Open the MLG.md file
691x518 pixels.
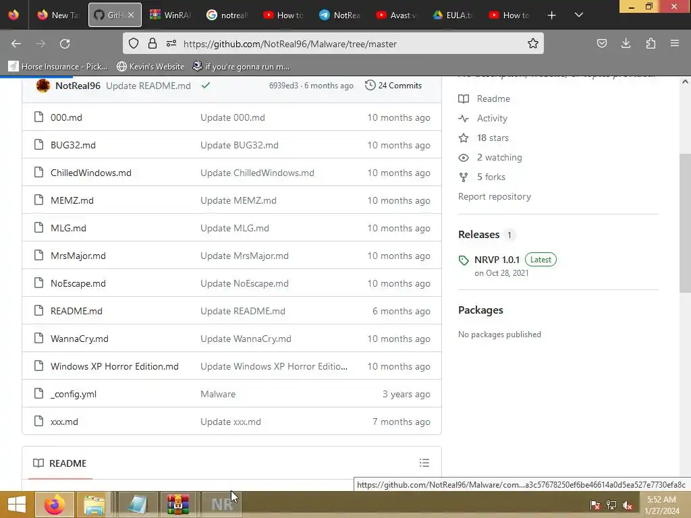coord(68,228)
